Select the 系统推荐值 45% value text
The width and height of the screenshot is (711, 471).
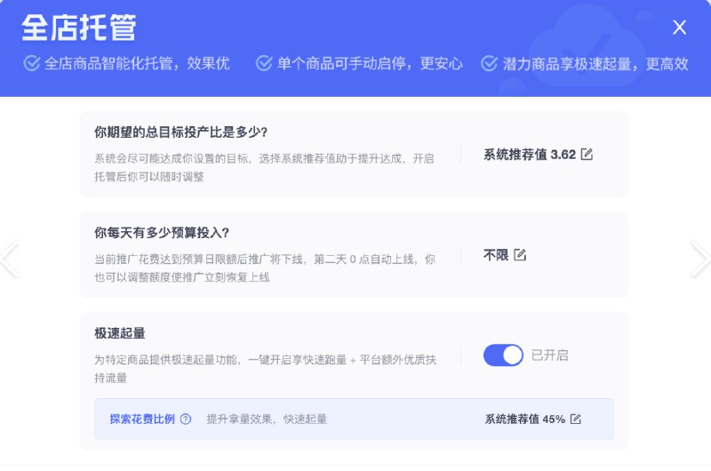[525, 419]
